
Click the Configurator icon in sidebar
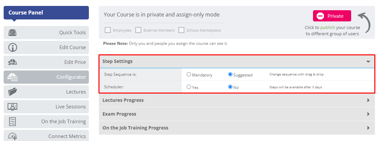[13, 77]
